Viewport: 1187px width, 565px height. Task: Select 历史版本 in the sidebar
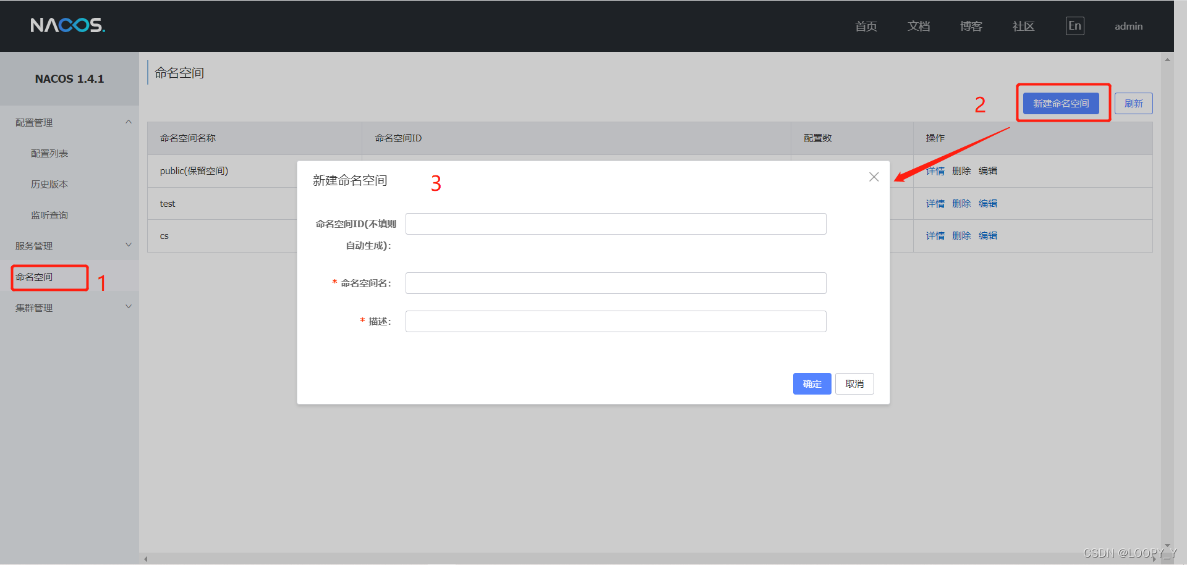pos(49,184)
